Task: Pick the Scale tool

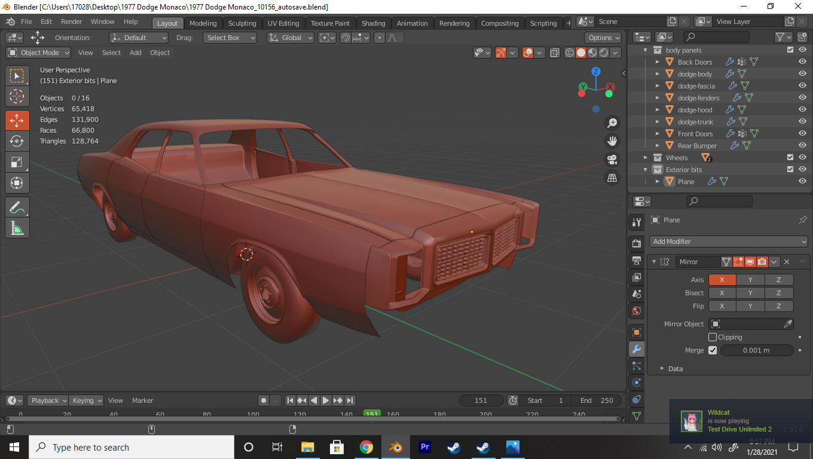Action: pyautogui.click(x=17, y=162)
